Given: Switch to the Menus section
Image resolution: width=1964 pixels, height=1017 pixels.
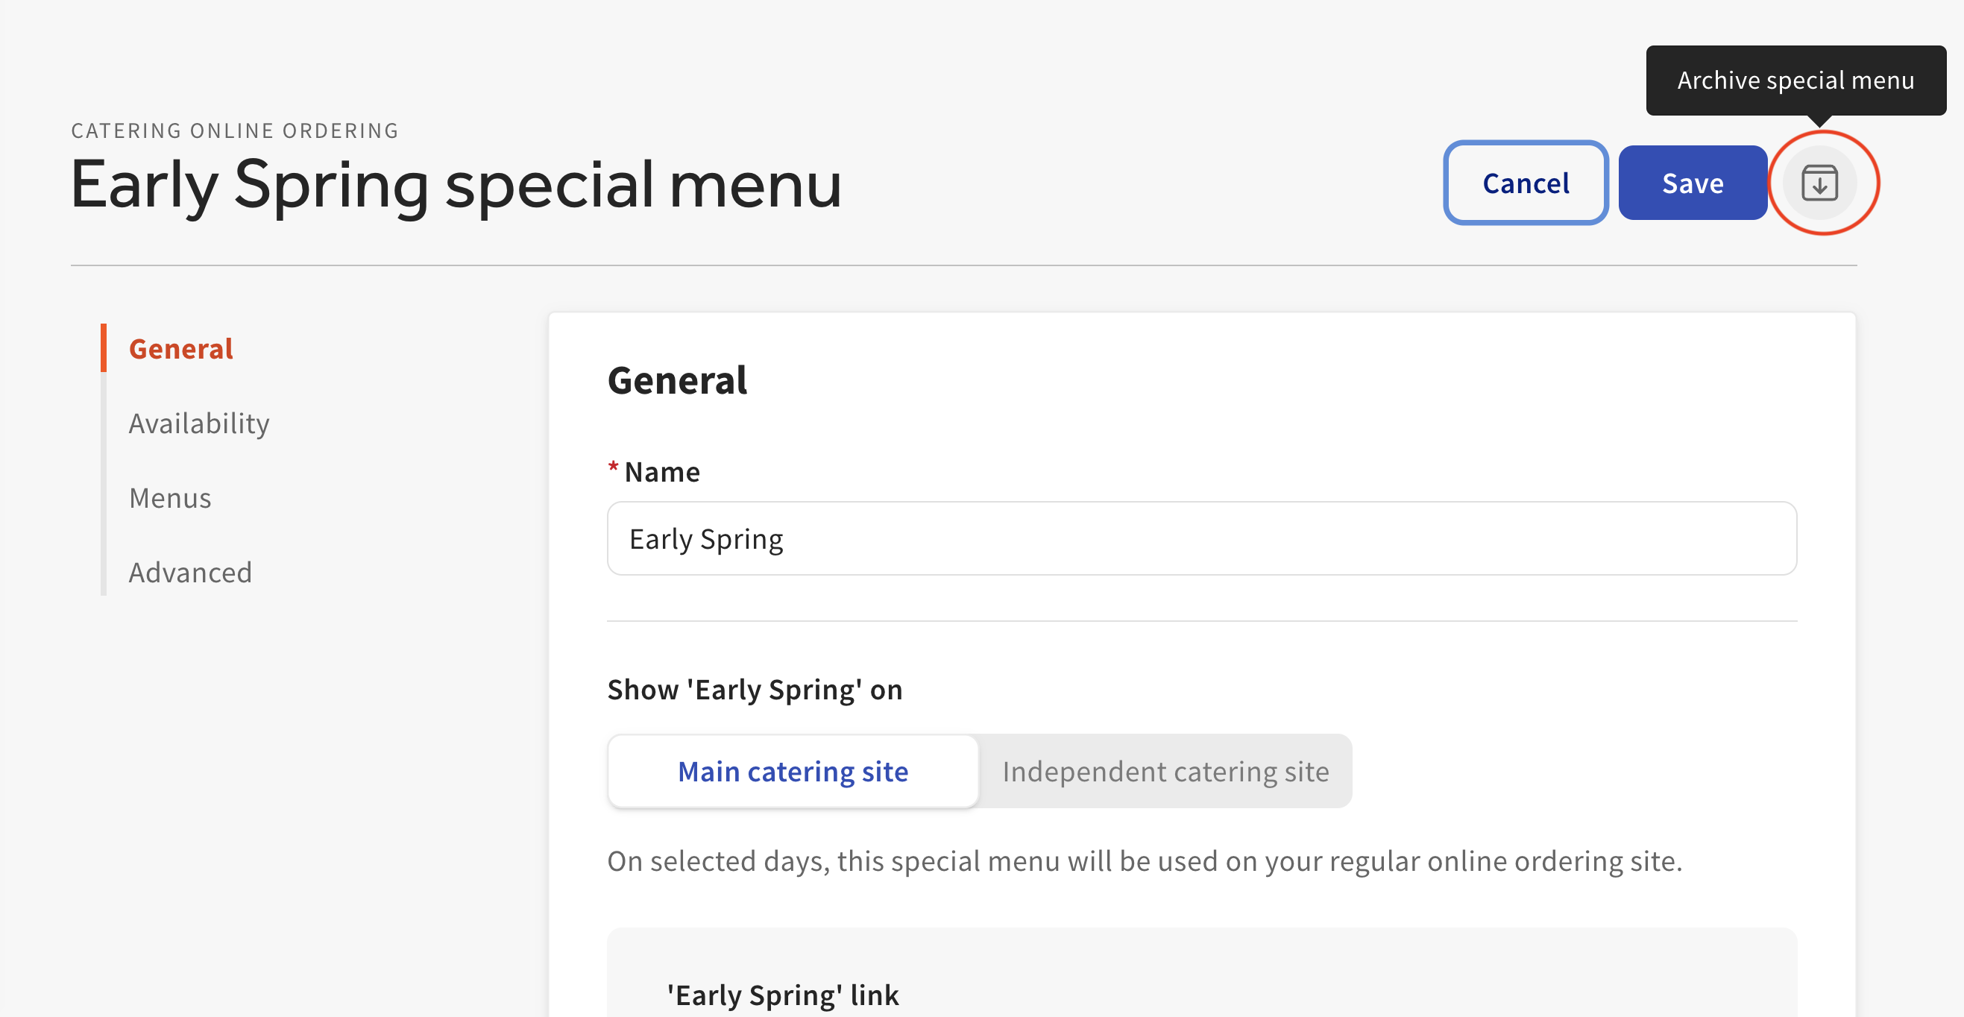Looking at the screenshot, I should pos(170,498).
